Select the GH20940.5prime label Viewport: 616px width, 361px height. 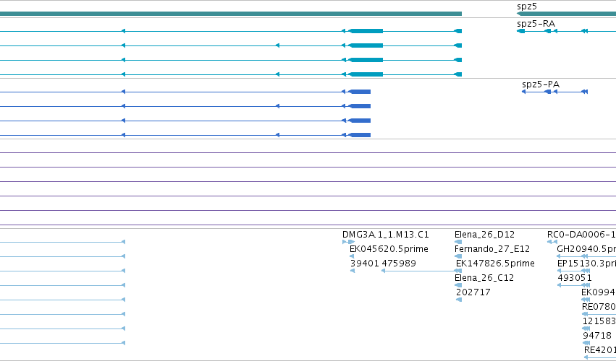586,249
